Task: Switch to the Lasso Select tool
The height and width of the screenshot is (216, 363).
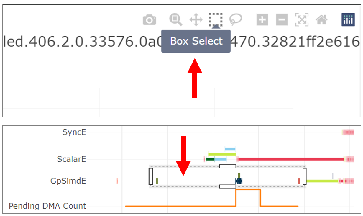Action: (236, 20)
